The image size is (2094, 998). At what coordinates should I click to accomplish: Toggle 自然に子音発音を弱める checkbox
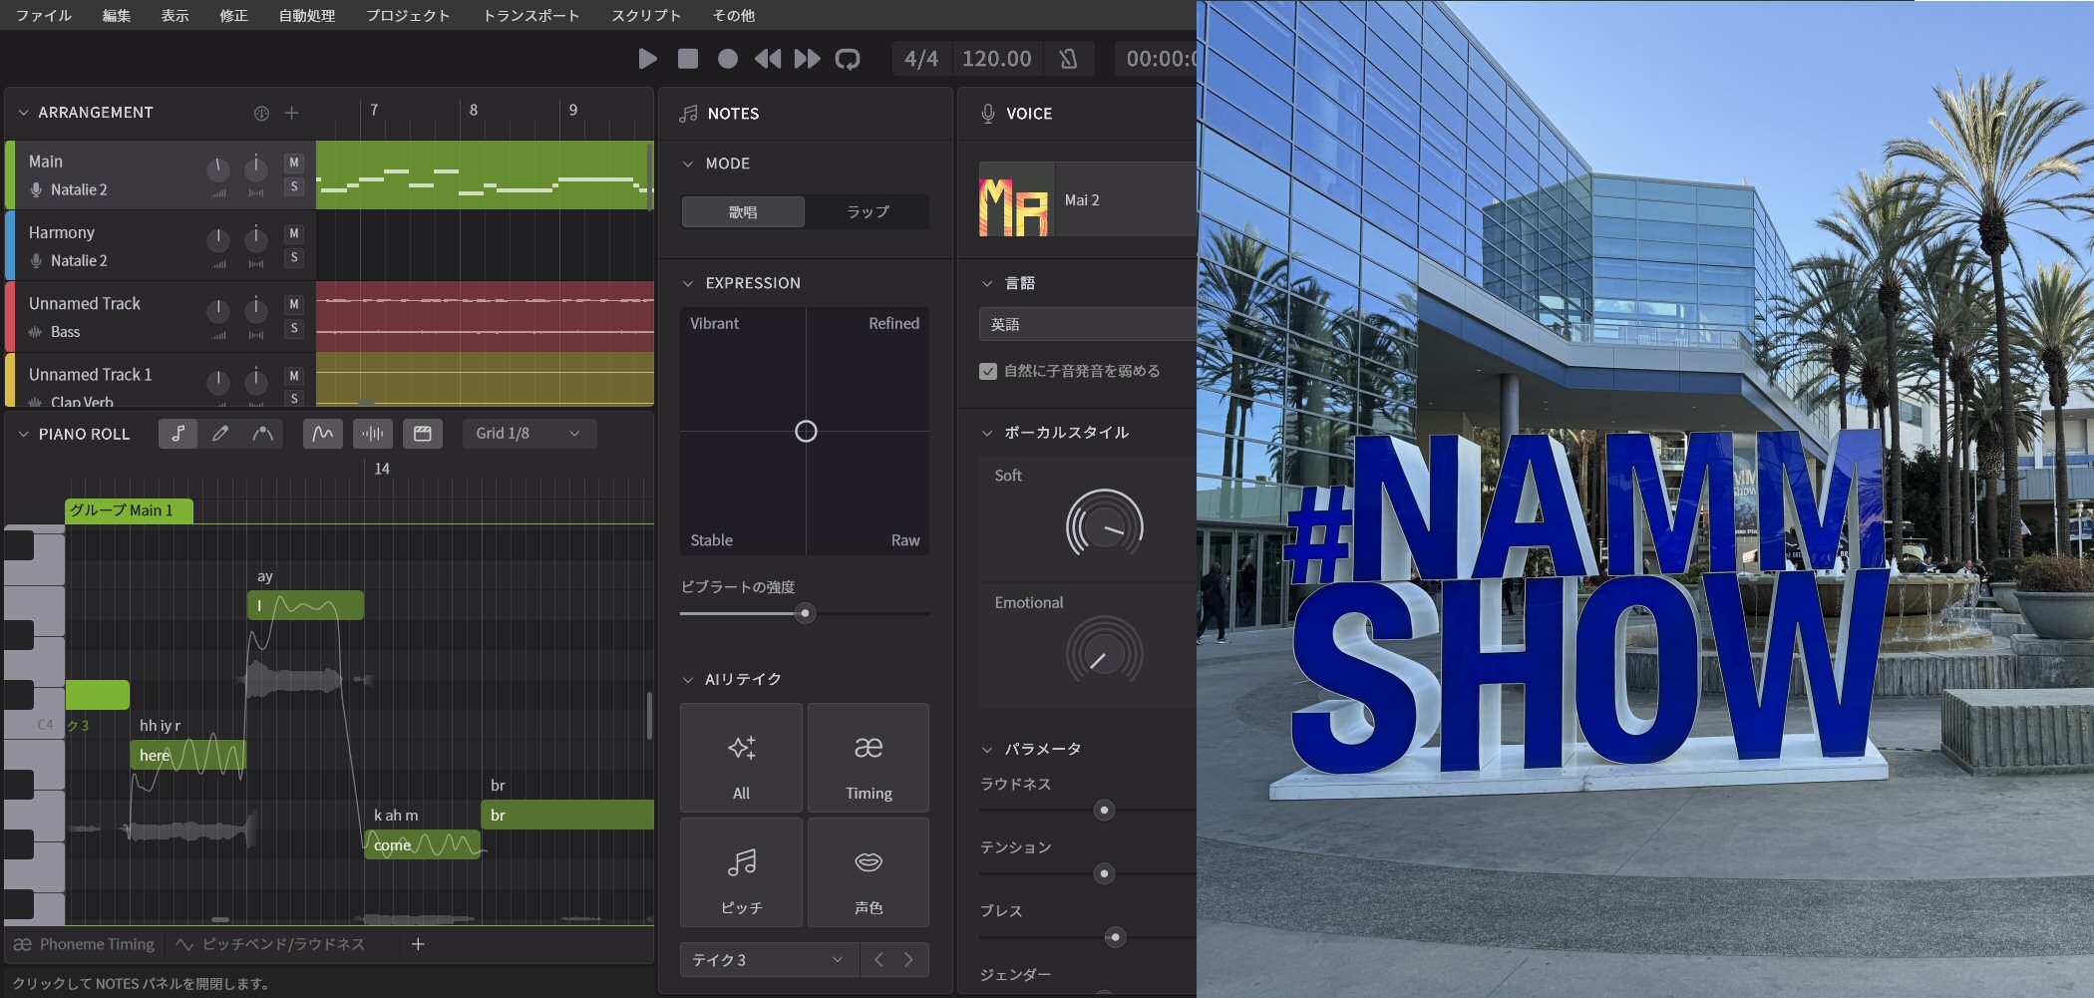[x=988, y=371]
